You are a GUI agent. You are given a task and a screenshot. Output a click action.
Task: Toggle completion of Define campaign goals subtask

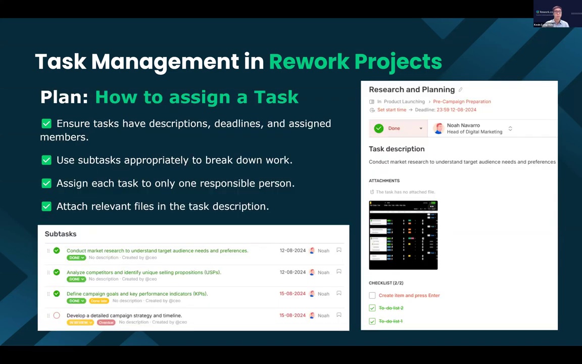pyautogui.click(x=57, y=293)
